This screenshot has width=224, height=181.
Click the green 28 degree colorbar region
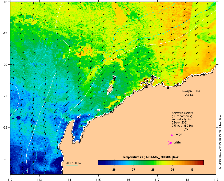click(153, 163)
